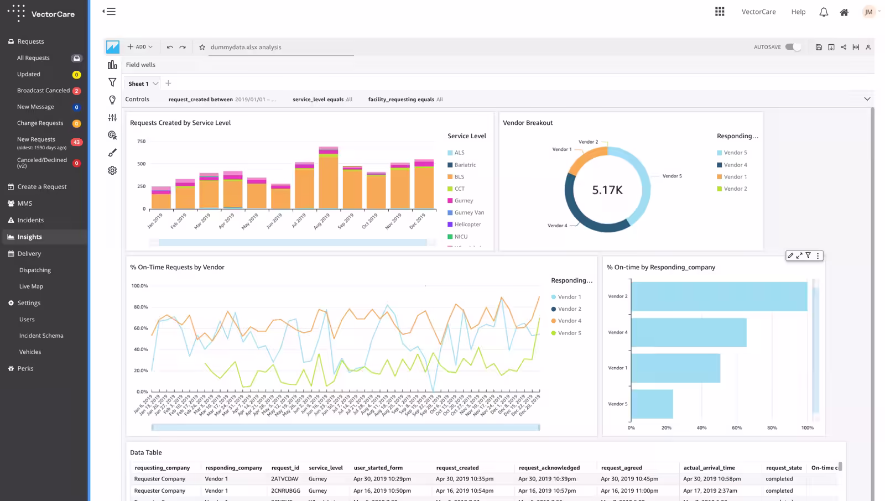Select Broadcast Canceled in sidebar
885x501 pixels.
pyautogui.click(x=44, y=91)
